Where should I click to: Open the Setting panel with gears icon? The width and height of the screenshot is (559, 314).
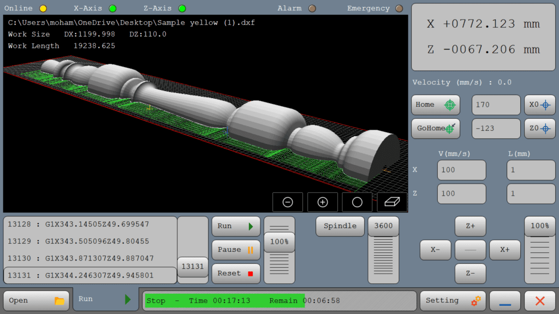click(453, 300)
